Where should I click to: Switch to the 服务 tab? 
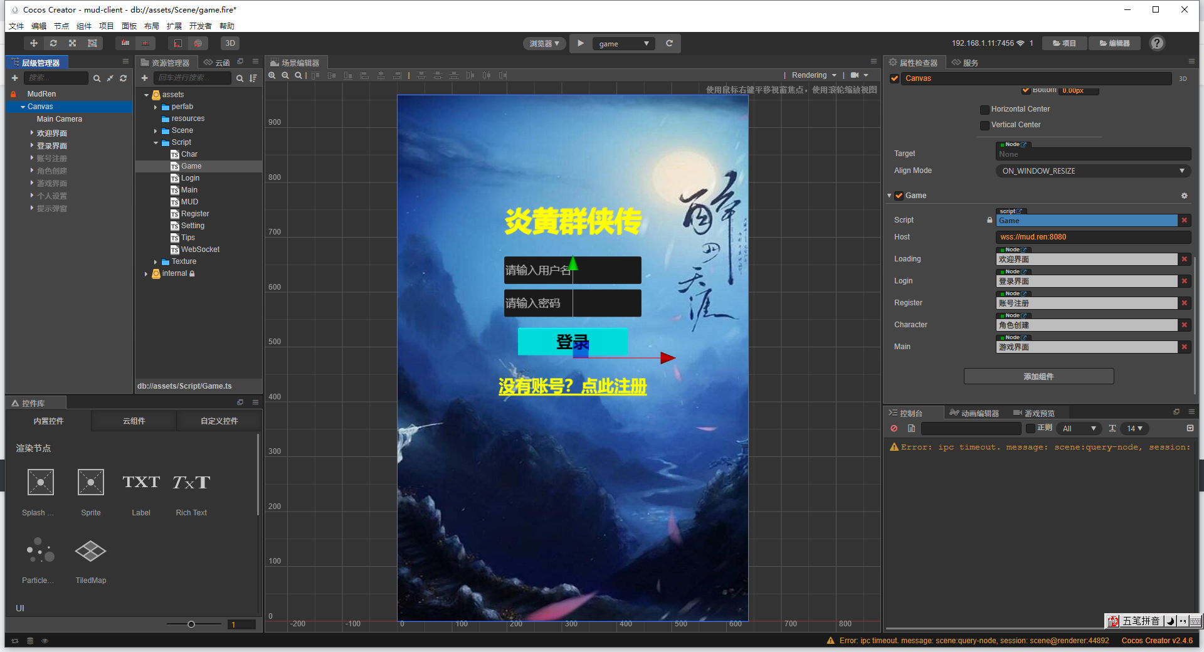[965, 63]
